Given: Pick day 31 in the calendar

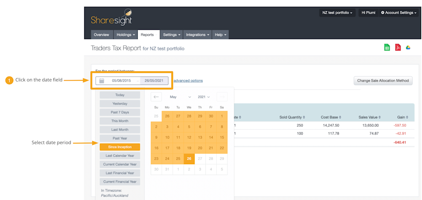Looking at the screenshot, I should [x=167, y=169].
